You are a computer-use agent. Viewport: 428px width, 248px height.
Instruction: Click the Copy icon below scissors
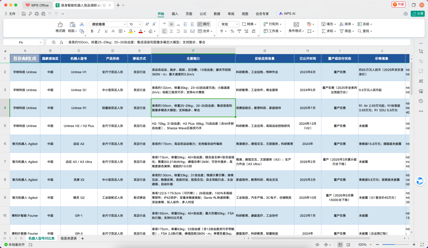[82, 31]
